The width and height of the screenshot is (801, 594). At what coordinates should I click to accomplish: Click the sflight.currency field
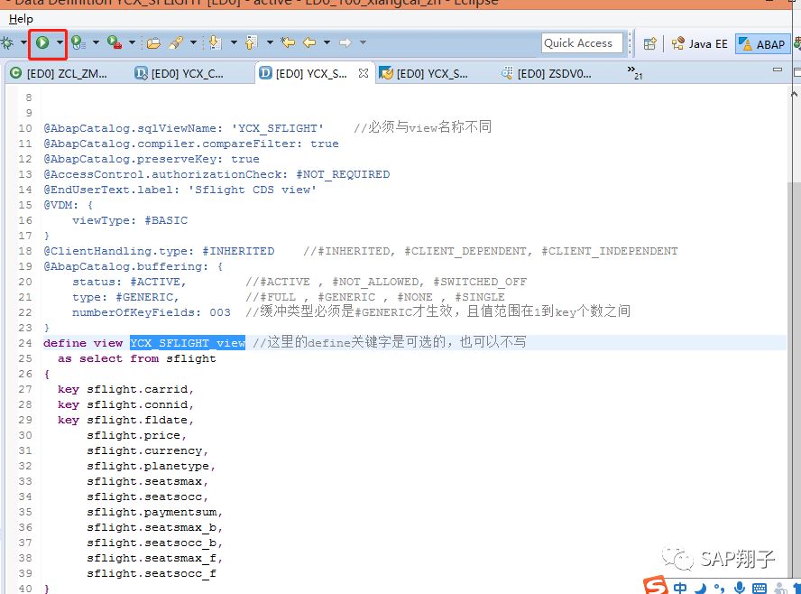tap(147, 450)
